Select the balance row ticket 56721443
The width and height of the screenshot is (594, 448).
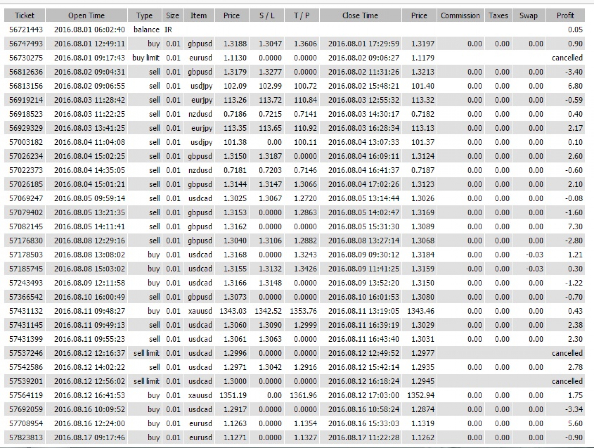pyautogui.click(x=26, y=30)
